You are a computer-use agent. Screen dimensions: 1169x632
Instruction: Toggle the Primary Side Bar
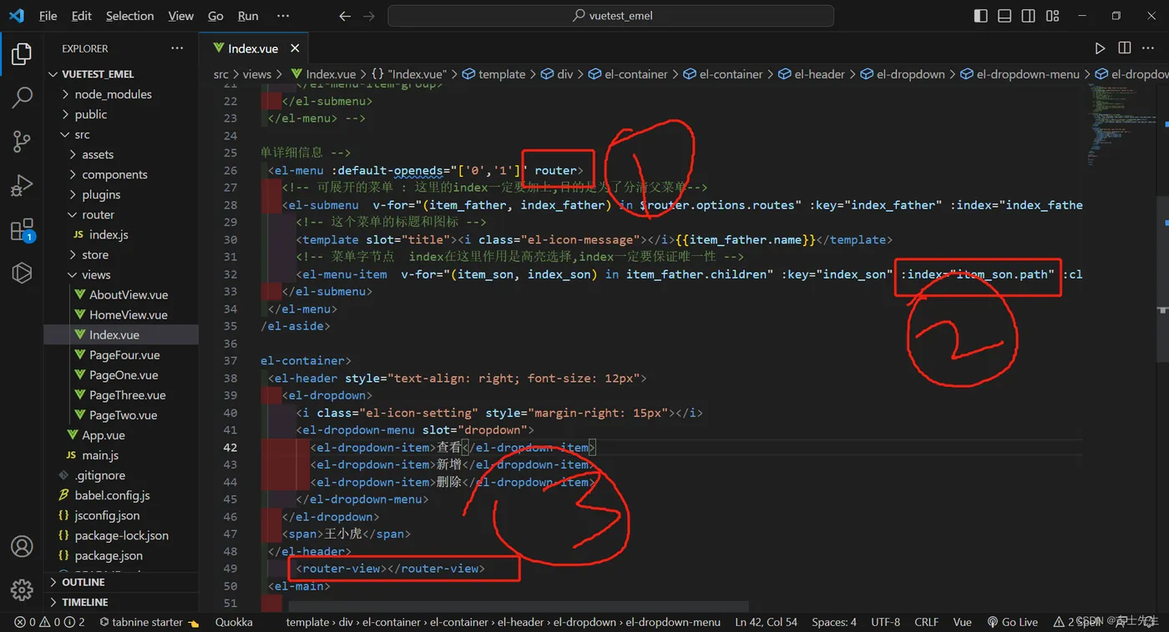pyautogui.click(x=981, y=16)
